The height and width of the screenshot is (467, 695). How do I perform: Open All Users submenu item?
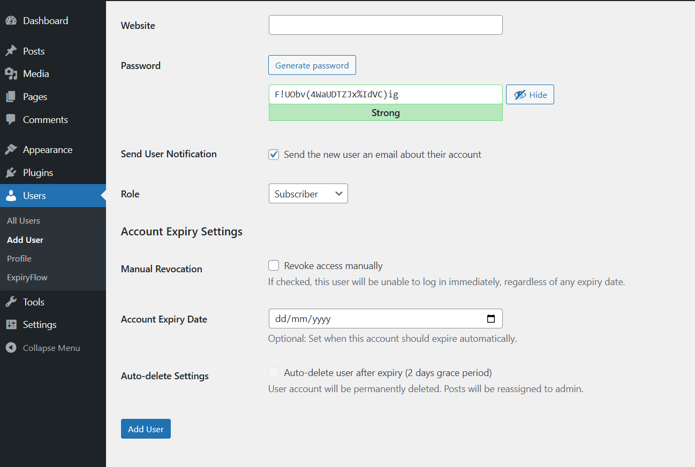[24, 220]
